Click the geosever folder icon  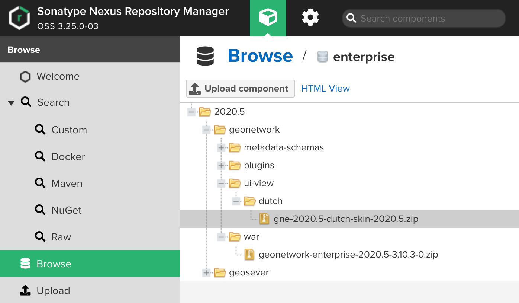coord(220,272)
